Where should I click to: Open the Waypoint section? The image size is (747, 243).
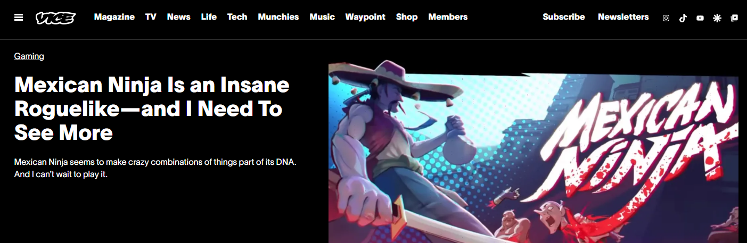coord(365,17)
